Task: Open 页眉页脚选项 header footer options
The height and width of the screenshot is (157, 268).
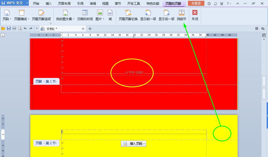Action: [41, 15]
